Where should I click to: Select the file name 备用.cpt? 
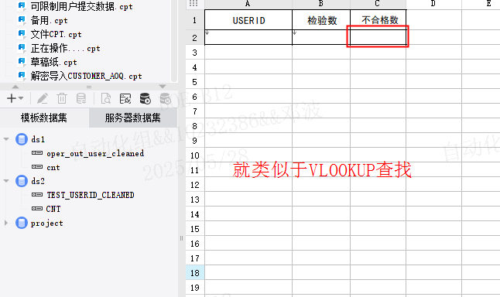[49, 20]
